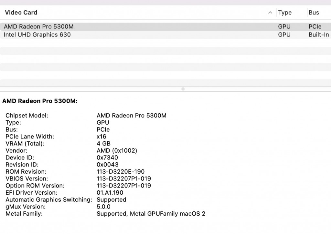This screenshot has height=234, width=331.
Task: Sort the list by Type column
Action: (x=285, y=13)
